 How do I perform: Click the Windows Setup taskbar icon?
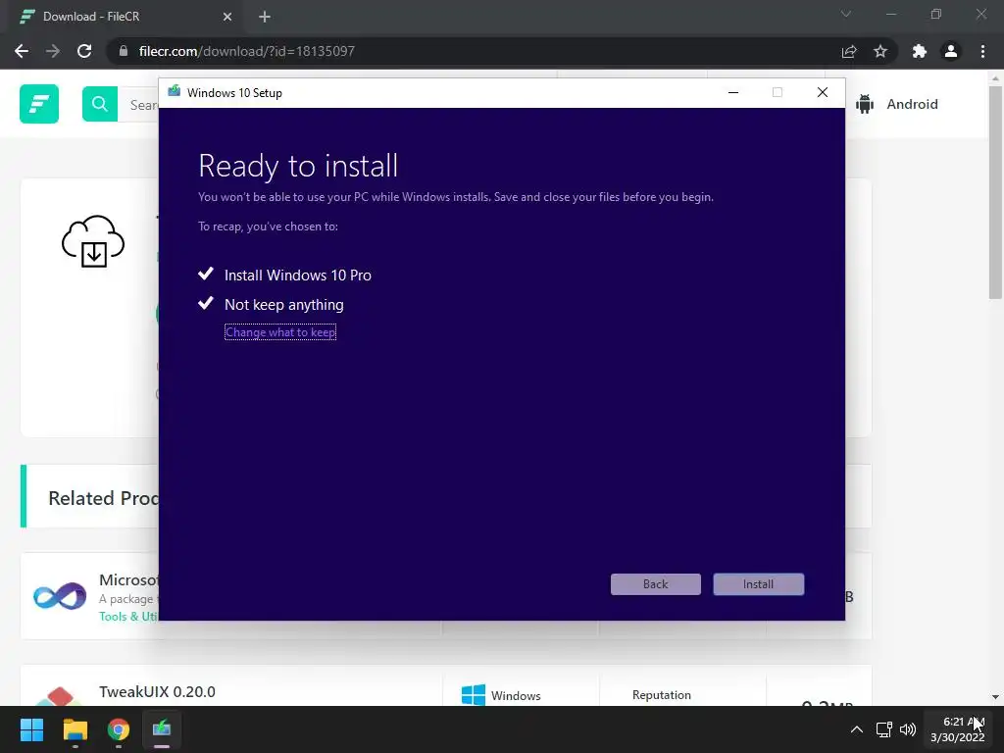click(162, 729)
